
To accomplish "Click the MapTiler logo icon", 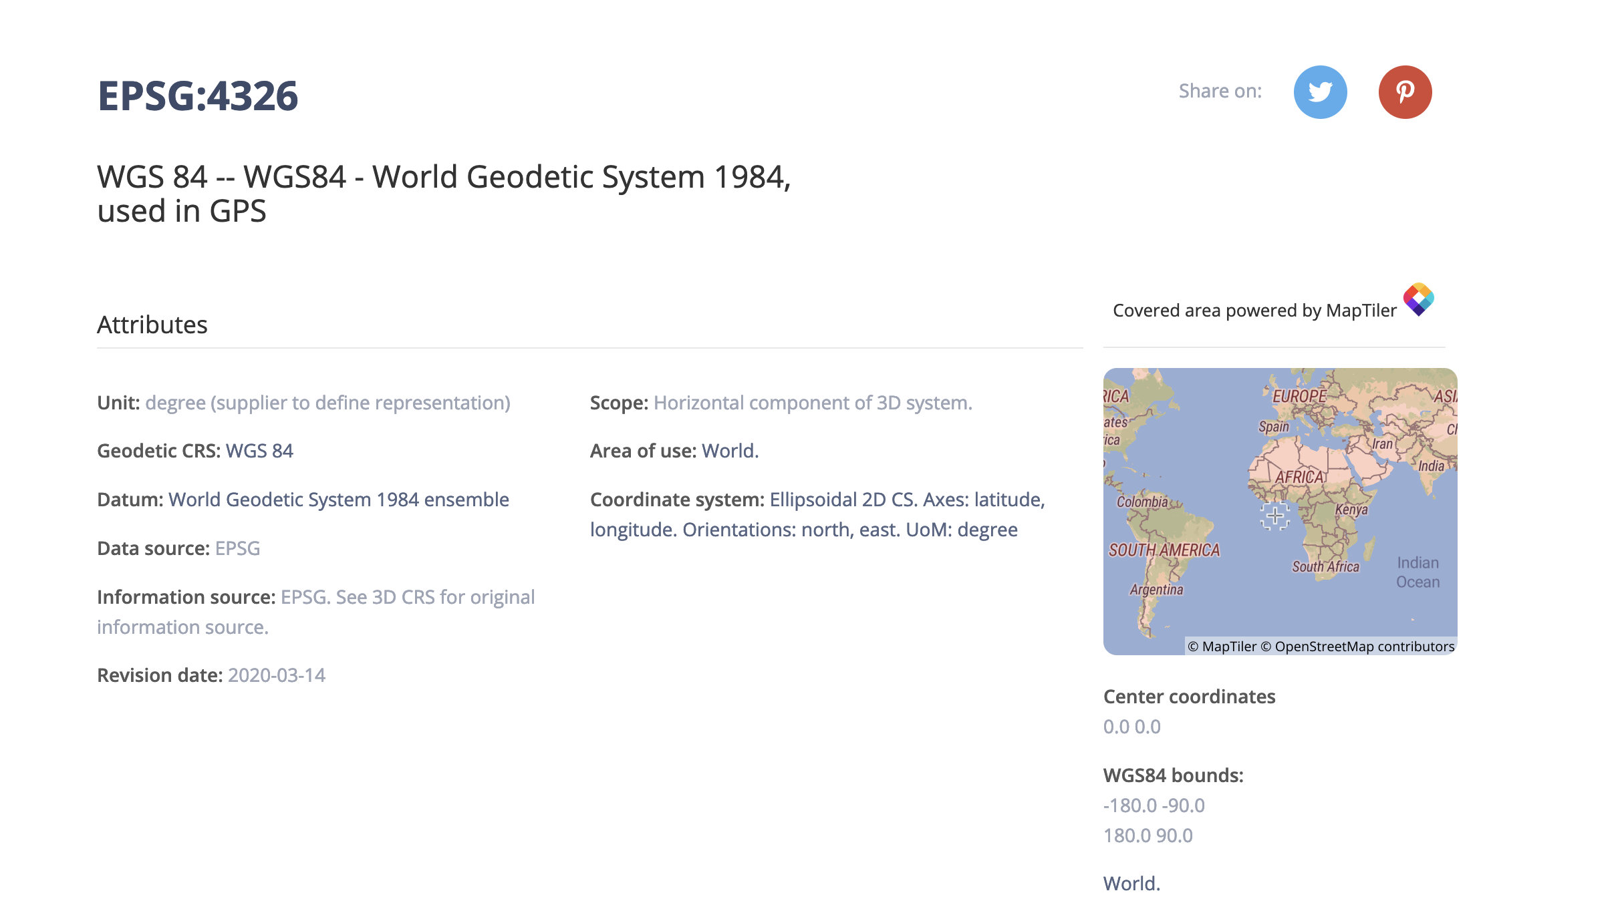I will [1418, 299].
